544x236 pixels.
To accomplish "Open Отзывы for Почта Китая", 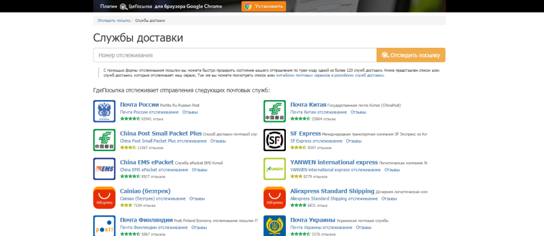I will pyautogui.click(x=358, y=112).
